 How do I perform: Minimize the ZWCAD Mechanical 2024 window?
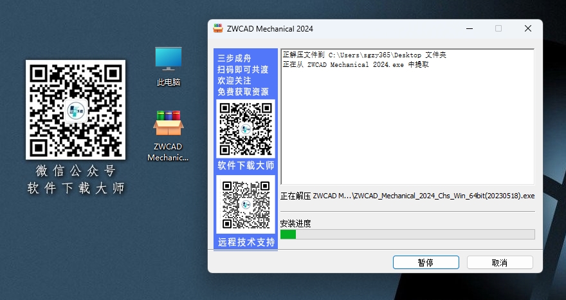(470, 28)
